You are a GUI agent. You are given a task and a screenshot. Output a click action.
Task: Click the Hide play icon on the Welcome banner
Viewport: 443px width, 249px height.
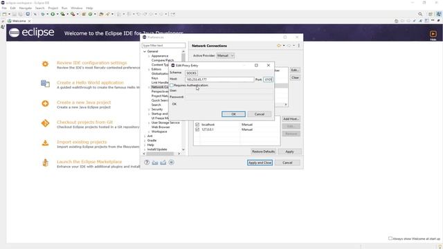tap(433, 34)
